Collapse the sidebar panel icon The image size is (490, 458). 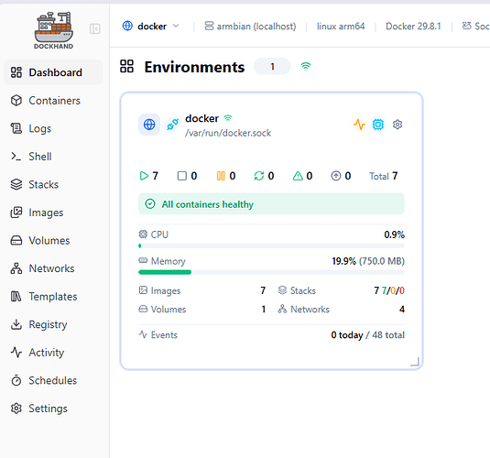pyautogui.click(x=94, y=29)
